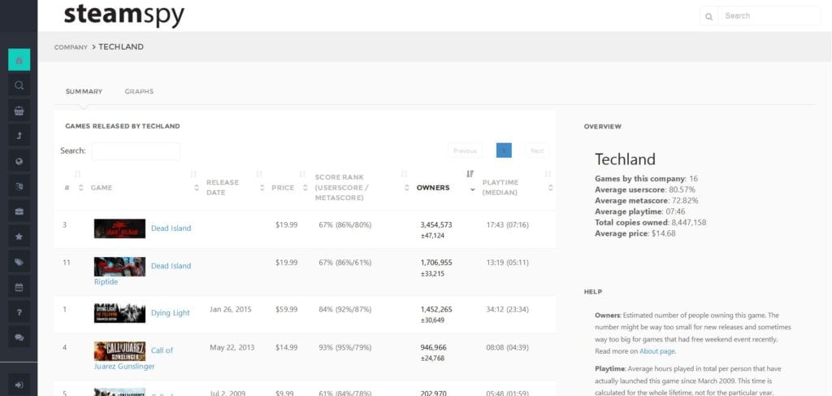Click the calendar icon in the sidebar
The width and height of the screenshot is (832, 396).
[19, 287]
